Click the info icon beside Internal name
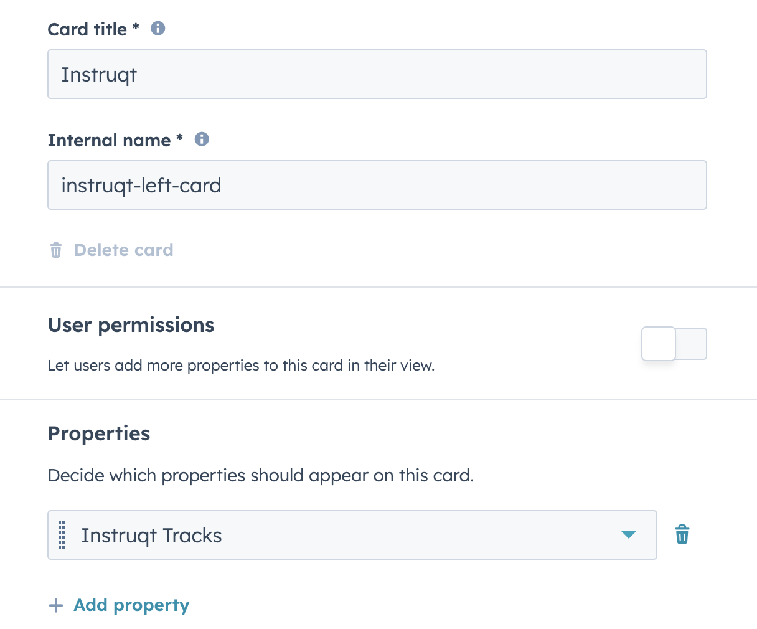Image resolution: width=757 pixels, height=629 pixels. coord(202,140)
